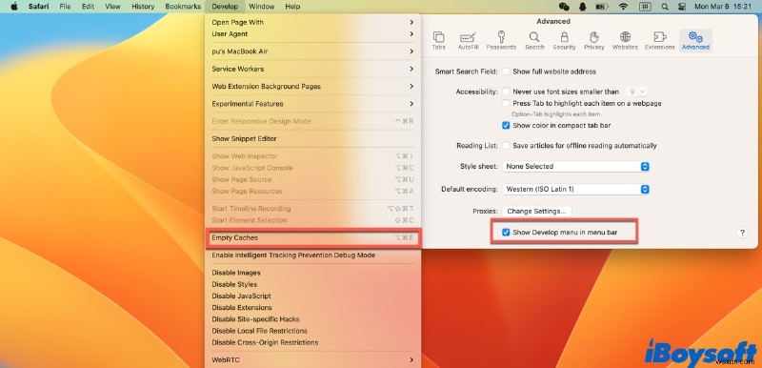The height and width of the screenshot is (368, 762).
Task: Expand the User Agent submenu
Action: click(x=313, y=34)
